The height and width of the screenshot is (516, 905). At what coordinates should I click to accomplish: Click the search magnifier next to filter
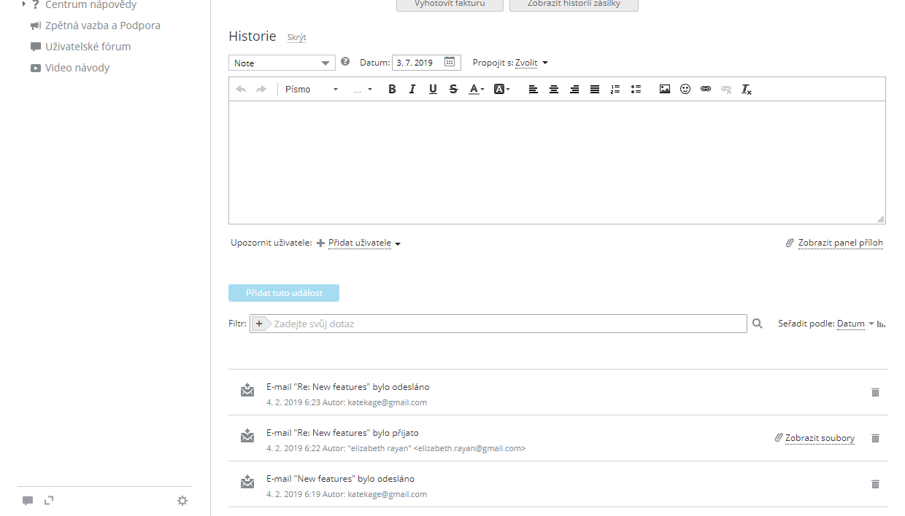coord(758,324)
